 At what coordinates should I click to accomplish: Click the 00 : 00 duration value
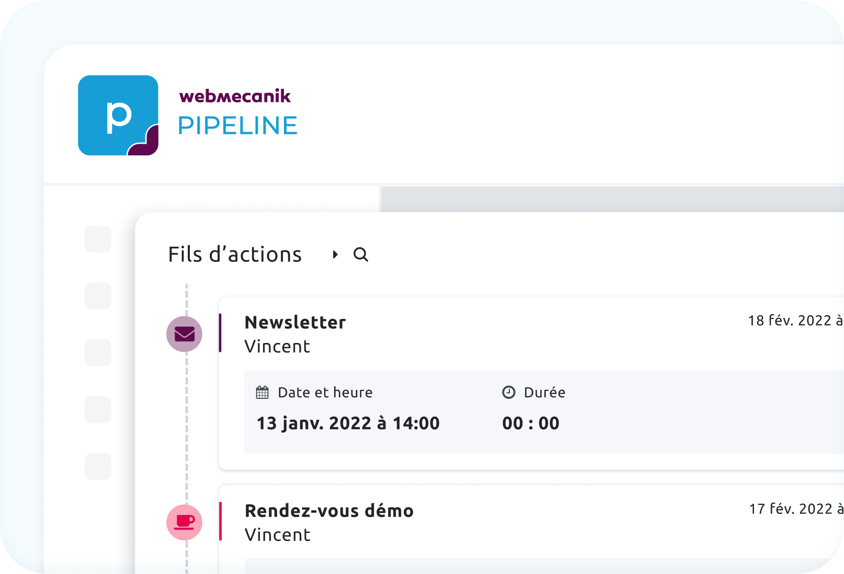click(x=531, y=423)
